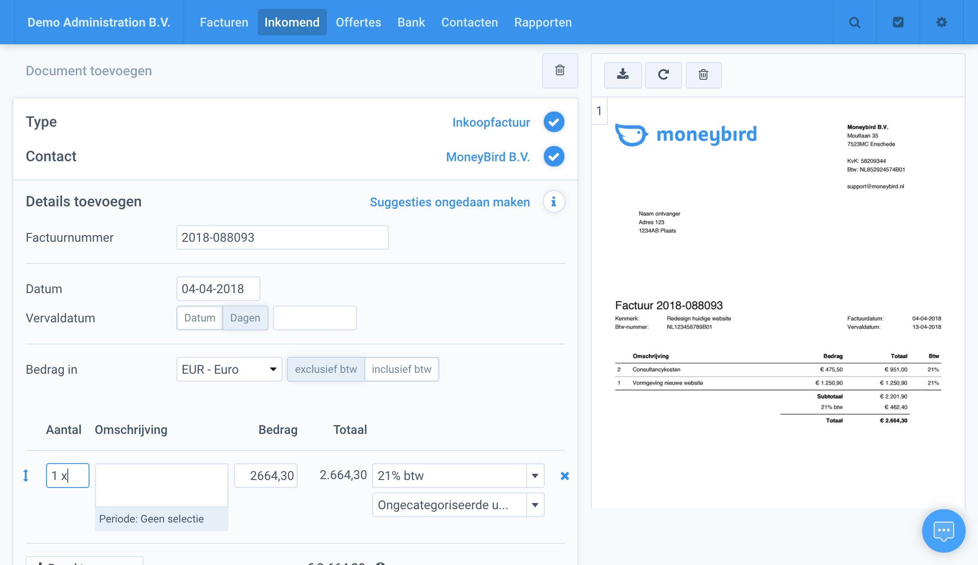Rotate the invoice preview
Viewport: 978px width, 565px height.
pyautogui.click(x=663, y=74)
